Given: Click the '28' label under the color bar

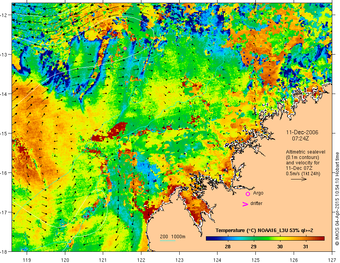Looking at the screenshot, I should [x=228, y=246].
